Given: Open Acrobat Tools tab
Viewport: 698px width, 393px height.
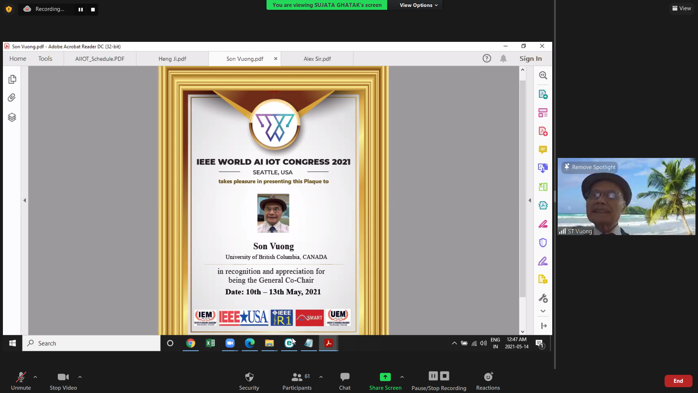Looking at the screenshot, I should 45,59.
